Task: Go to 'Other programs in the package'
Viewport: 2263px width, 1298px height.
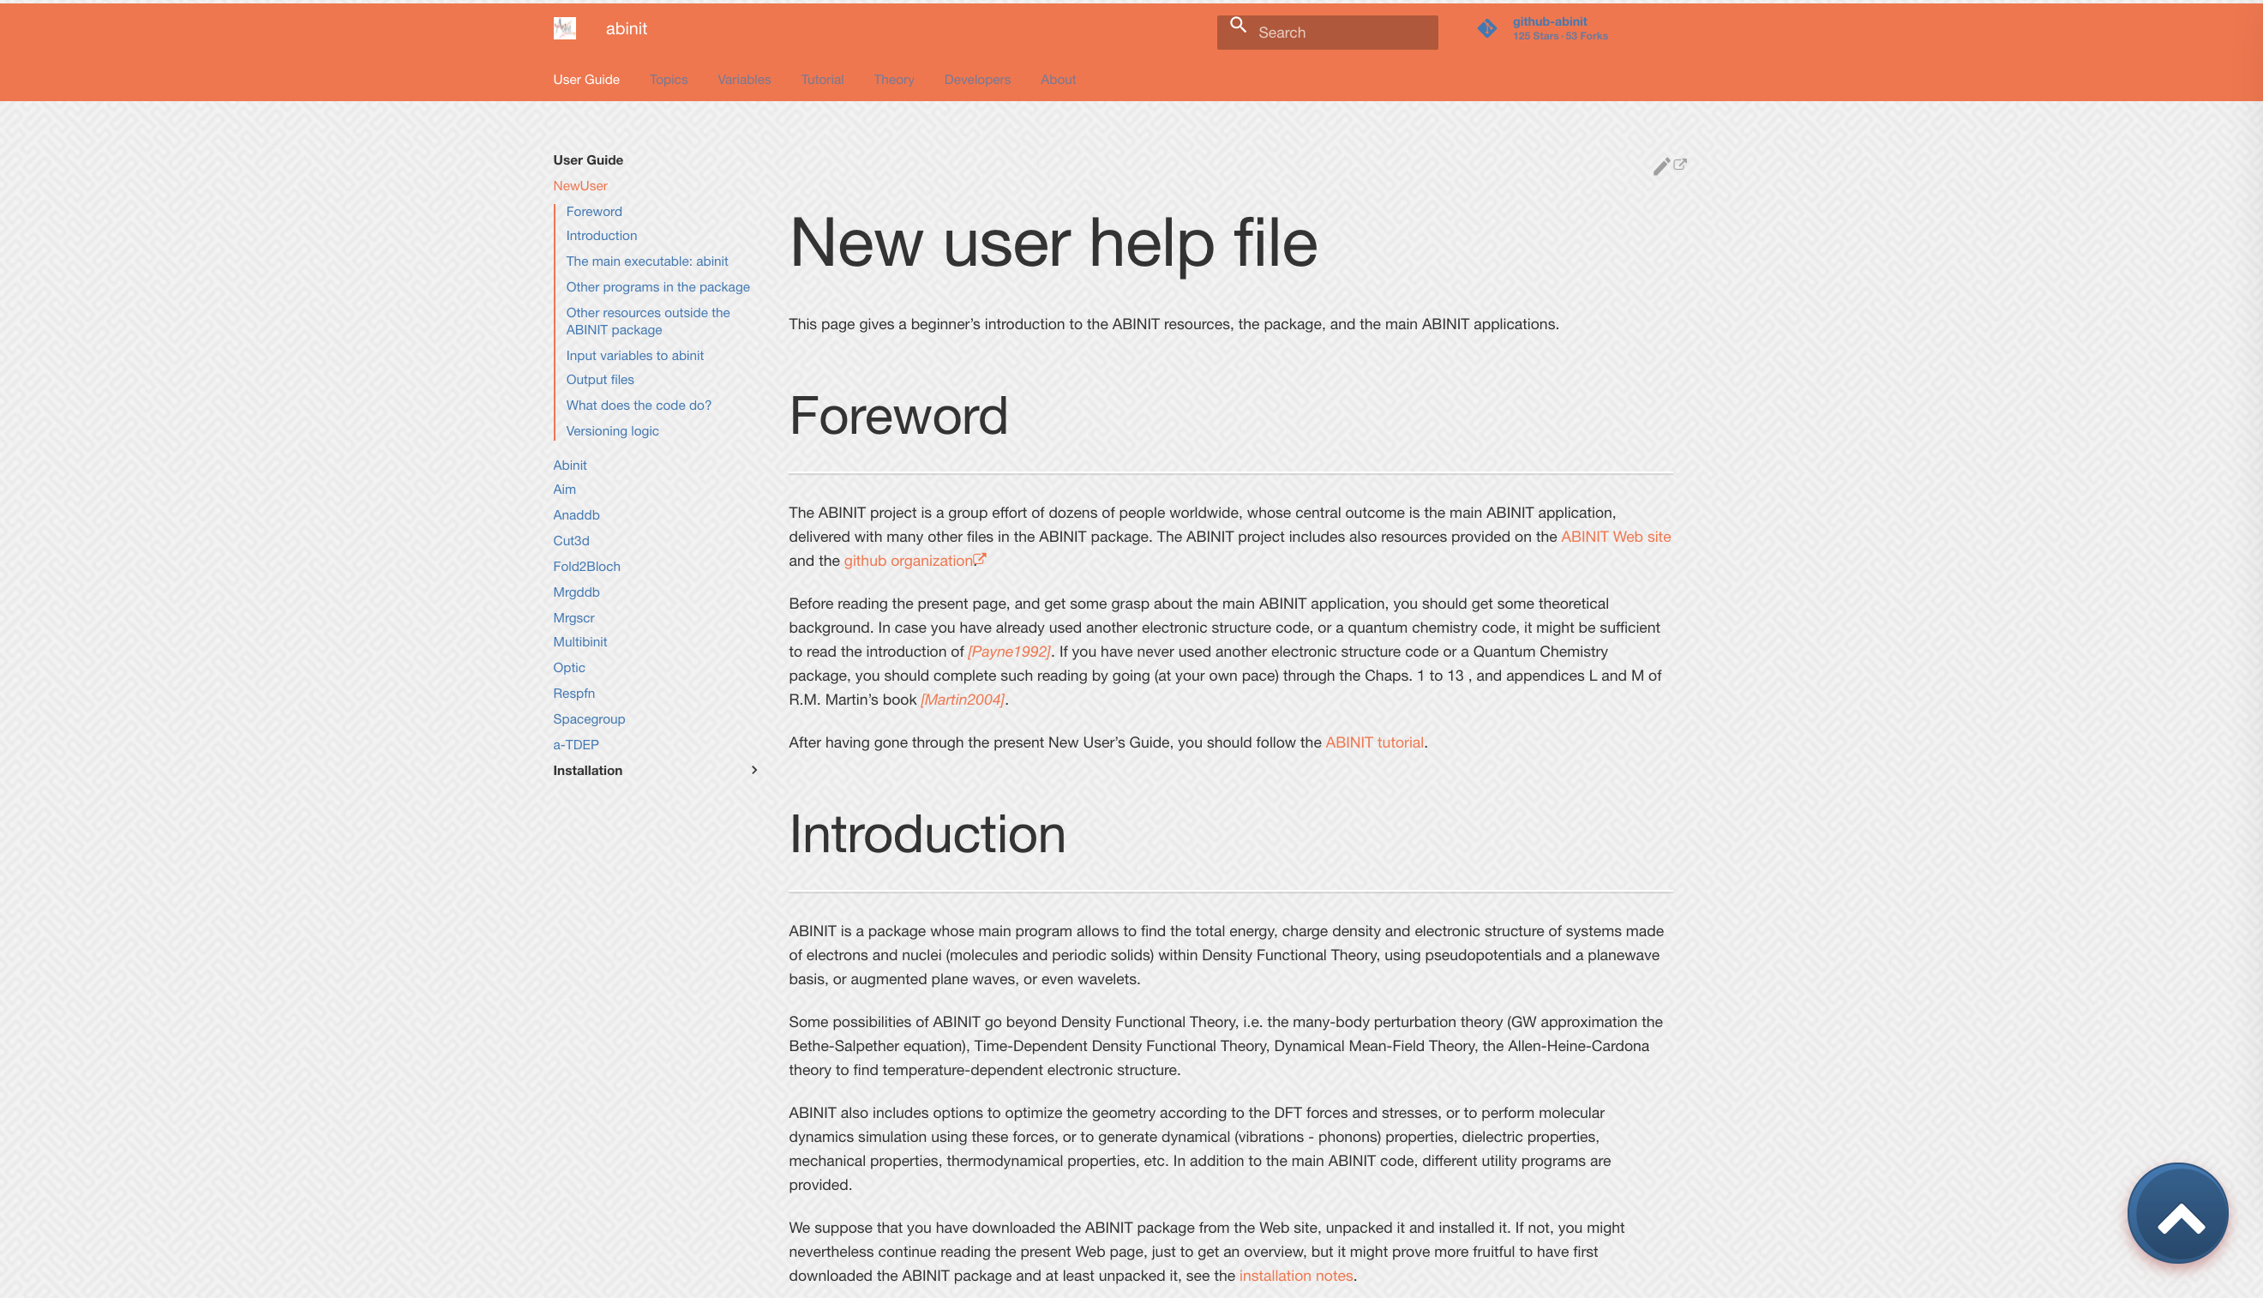Action: [657, 287]
